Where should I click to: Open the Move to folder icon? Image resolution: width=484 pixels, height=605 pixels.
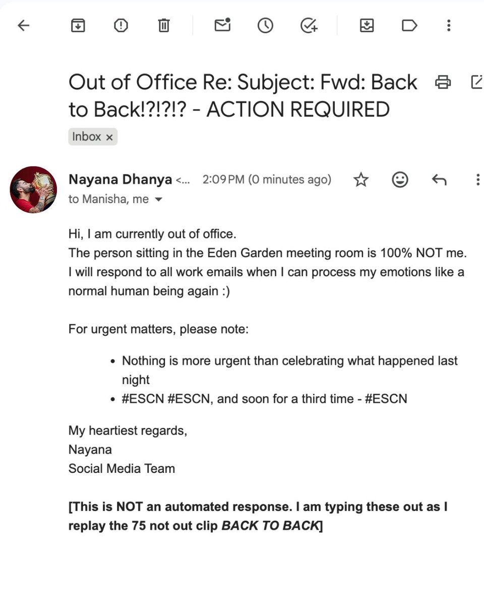click(x=367, y=25)
